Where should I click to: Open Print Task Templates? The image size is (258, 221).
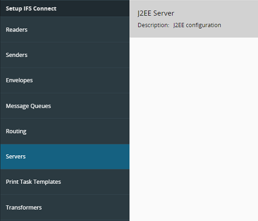(x=65, y=182)
